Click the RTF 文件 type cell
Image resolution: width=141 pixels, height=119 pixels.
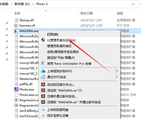tap(123, 26)
